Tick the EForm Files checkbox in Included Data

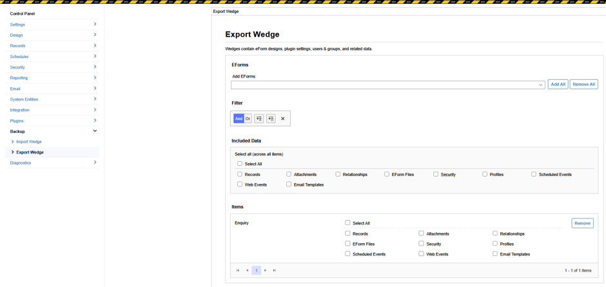click(386, 174)
